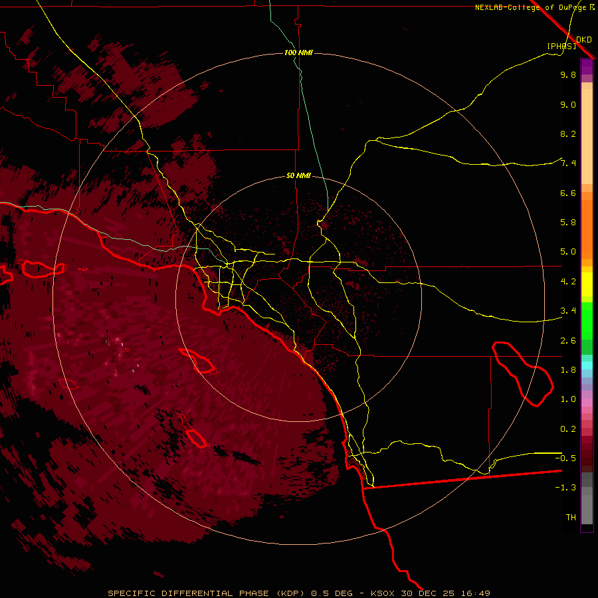Select the 3.4 scale value
This screenshot has width=598, height=598.
coord(568,311)
